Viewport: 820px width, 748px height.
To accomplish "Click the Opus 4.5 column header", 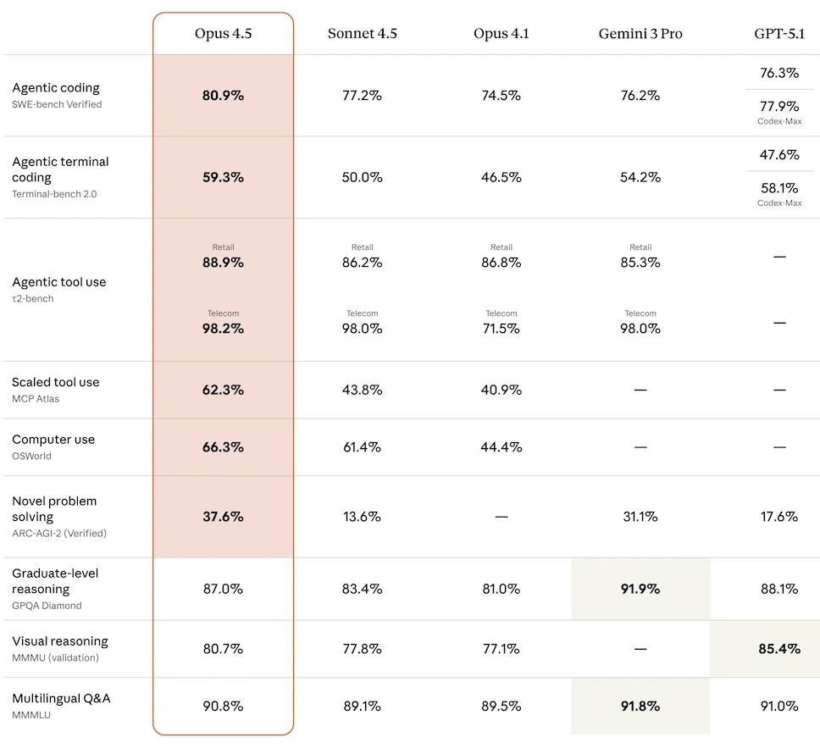I will point(223,34).
